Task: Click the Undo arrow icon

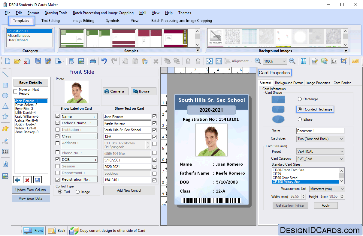Action: click(104, 61)
